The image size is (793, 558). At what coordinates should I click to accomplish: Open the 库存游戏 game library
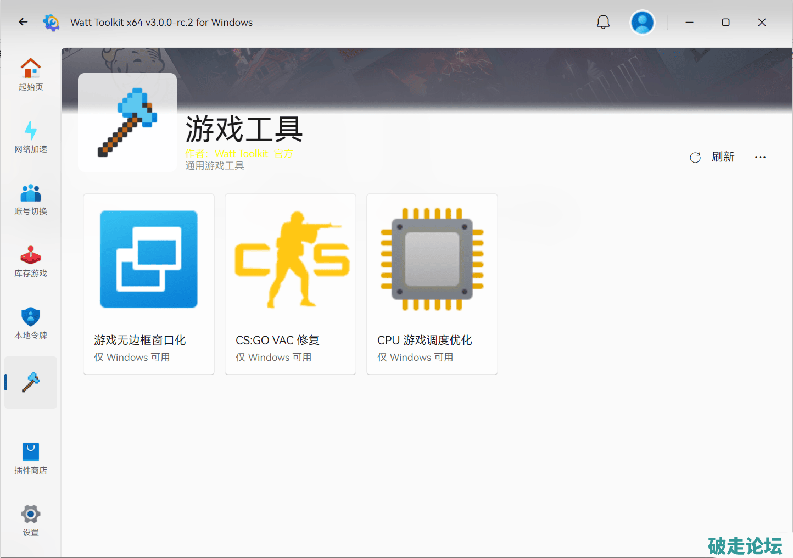(31, 261)
